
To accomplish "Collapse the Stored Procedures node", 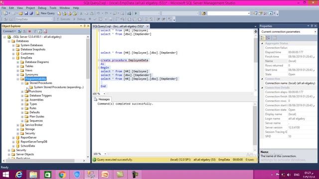I will point(22,83).
